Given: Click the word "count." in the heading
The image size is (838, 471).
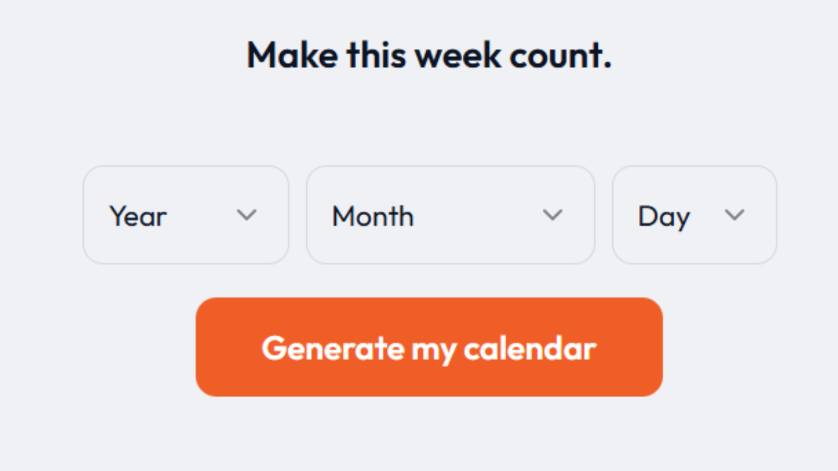Looking at the screenshot, I should (x=560, y=55).
